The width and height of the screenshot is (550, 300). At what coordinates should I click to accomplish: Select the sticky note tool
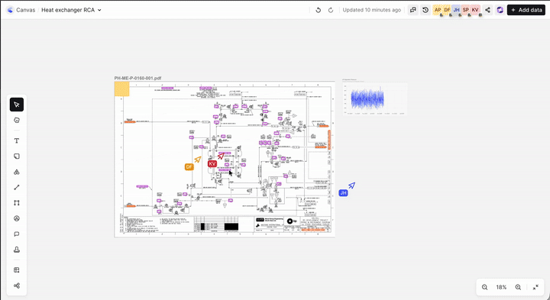17,156
